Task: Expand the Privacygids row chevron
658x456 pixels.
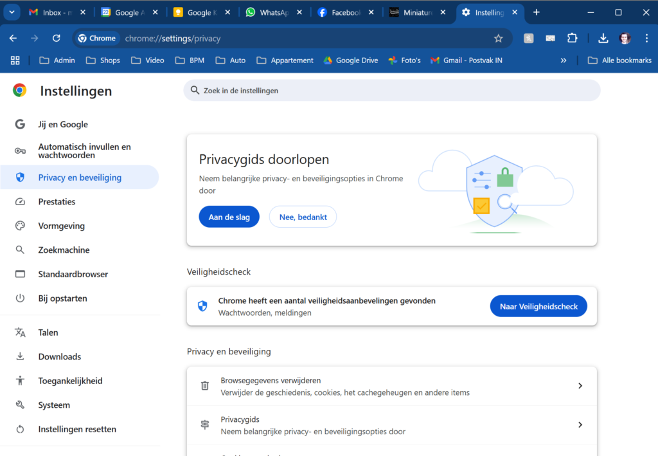Action: point(580,424)
